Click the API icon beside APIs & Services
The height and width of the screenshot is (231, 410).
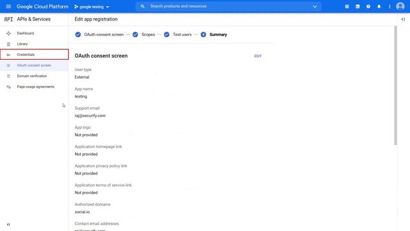click(x=8, y=19)
